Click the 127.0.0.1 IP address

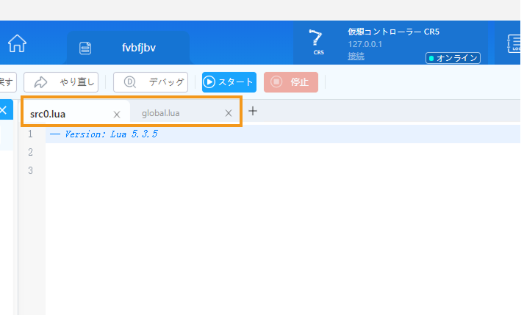click(365, 44)
